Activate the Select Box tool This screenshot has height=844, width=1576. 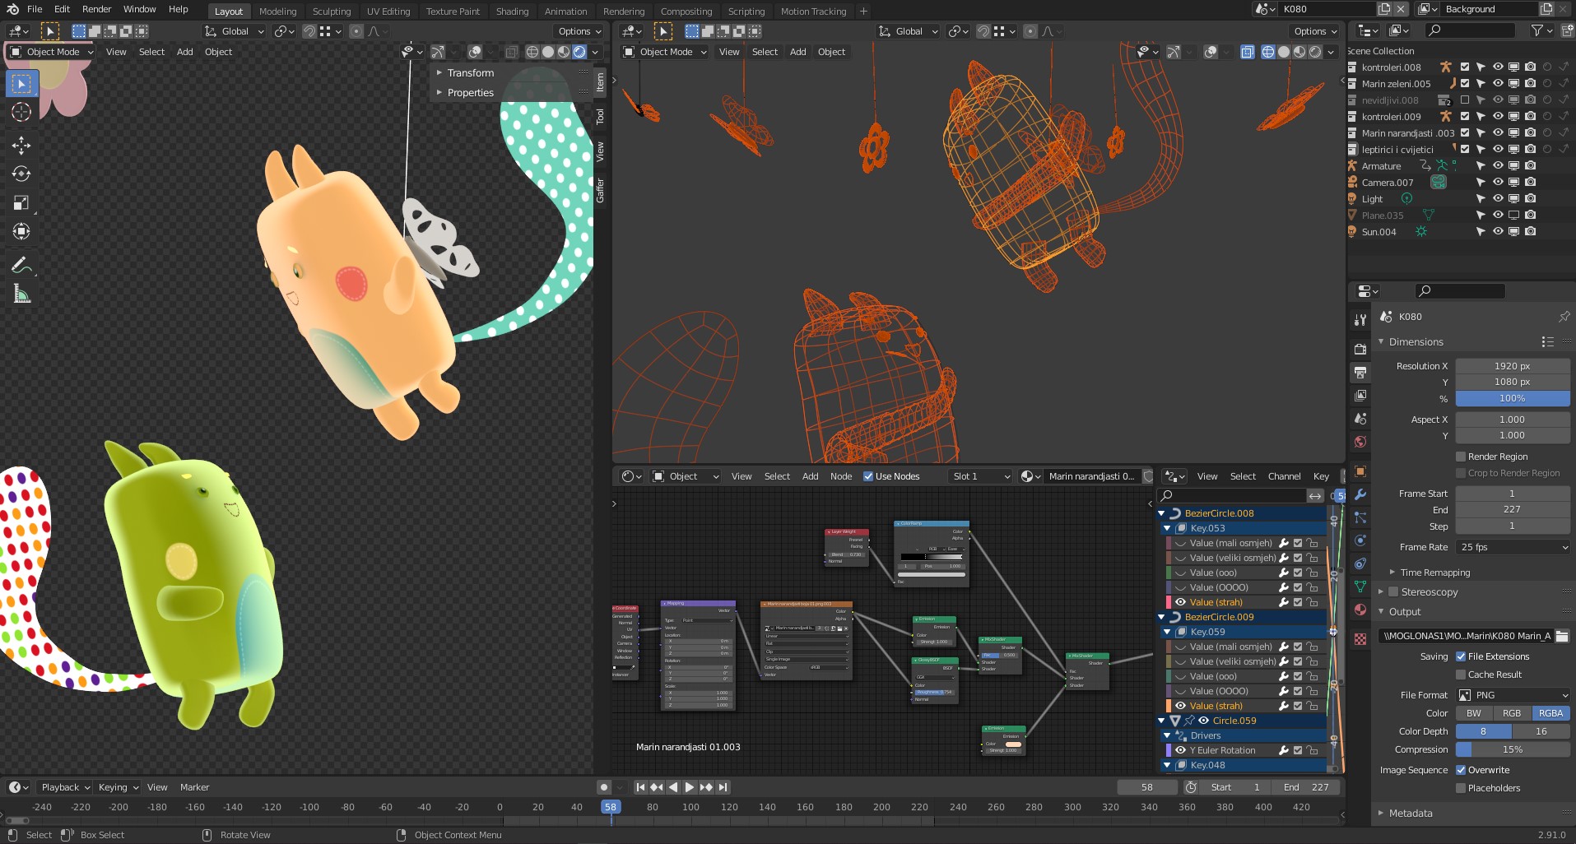(21, 84)
